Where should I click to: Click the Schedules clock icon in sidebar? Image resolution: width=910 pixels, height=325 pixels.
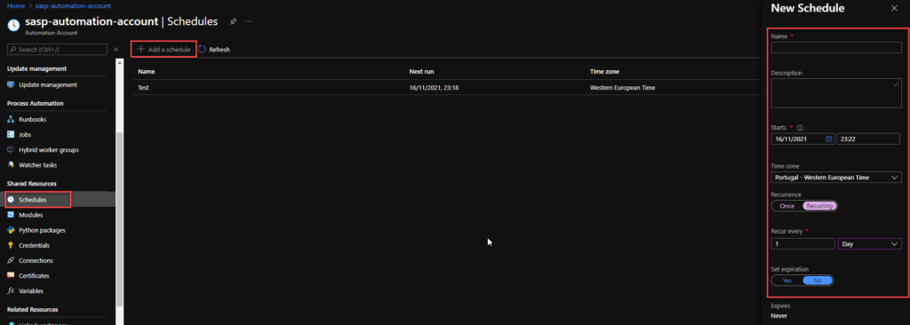(11, 200)
